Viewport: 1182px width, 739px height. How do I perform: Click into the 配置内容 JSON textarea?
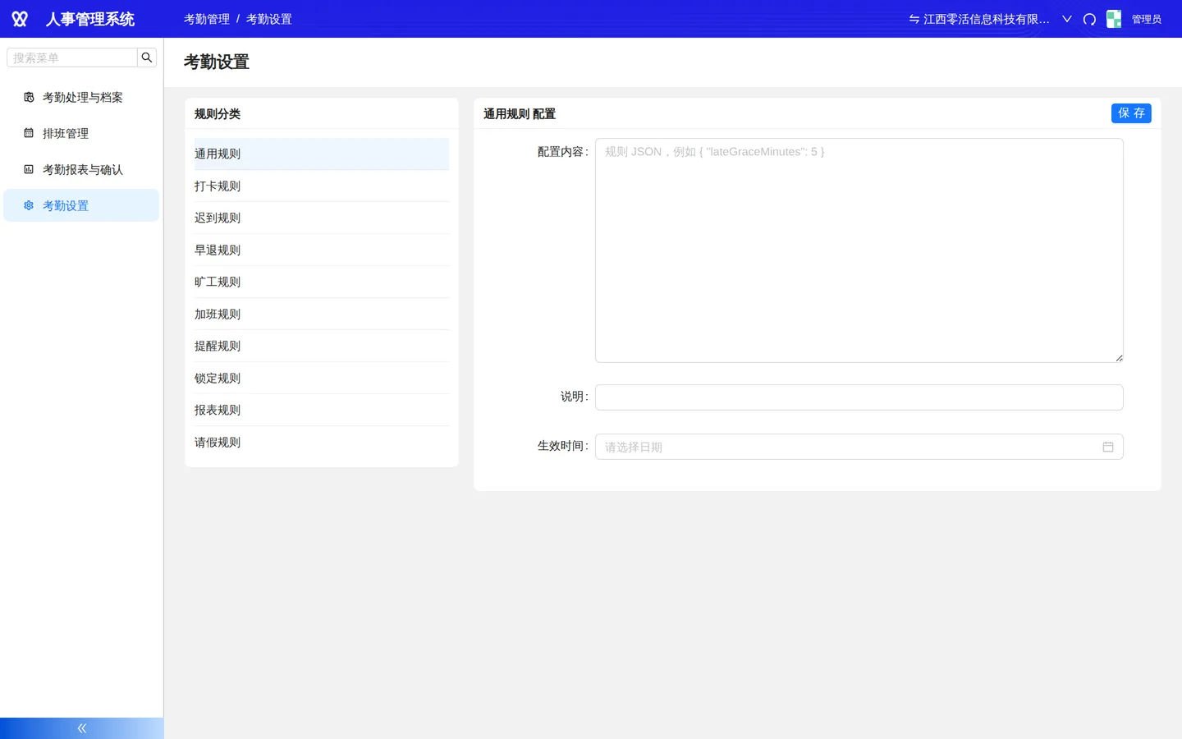(x=859, y=250)
